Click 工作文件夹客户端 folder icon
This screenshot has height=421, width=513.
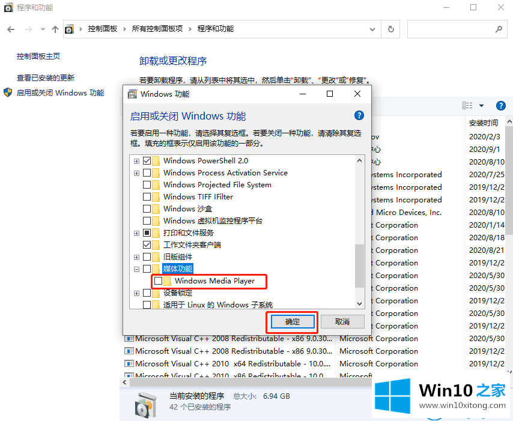[156, 244]
